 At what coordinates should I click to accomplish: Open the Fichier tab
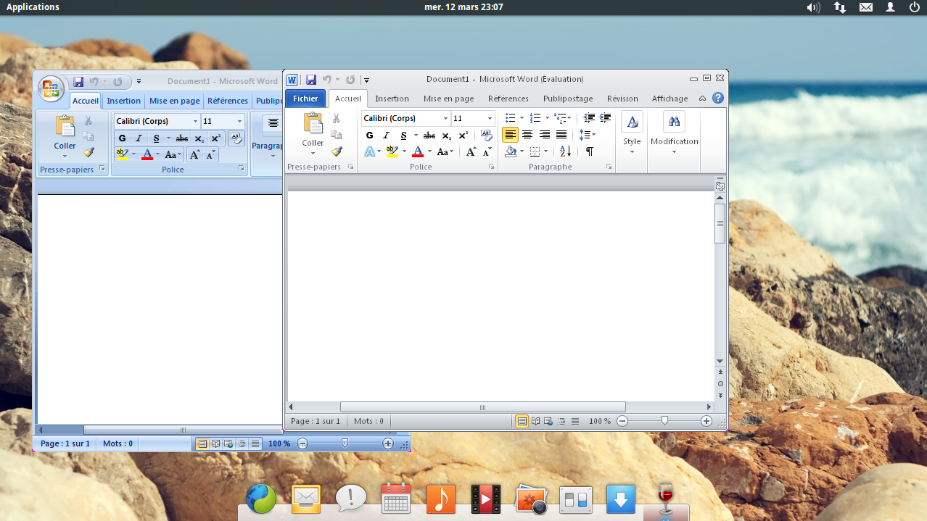[x=305, y=99]
